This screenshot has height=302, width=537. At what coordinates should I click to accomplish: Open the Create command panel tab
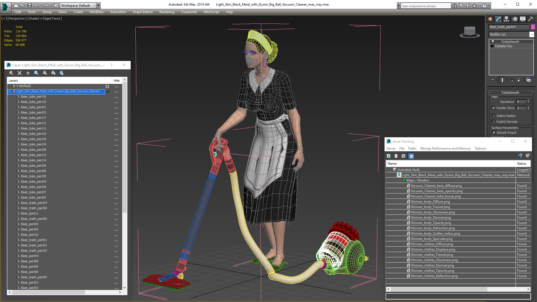tap(490, 19)
